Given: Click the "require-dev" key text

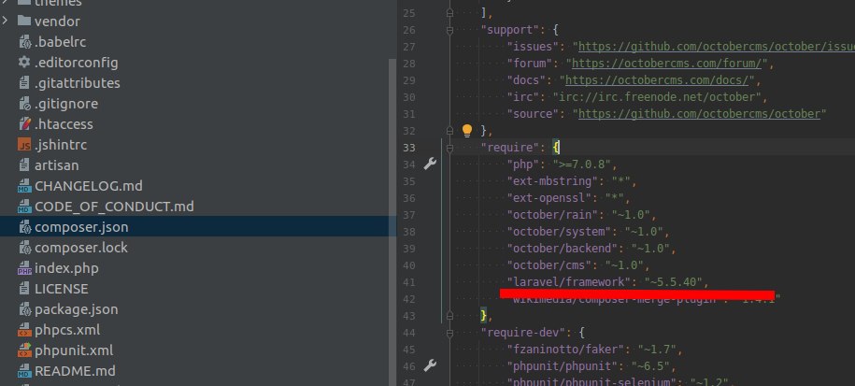Looking at the screenshot, I should coord(526,332).
